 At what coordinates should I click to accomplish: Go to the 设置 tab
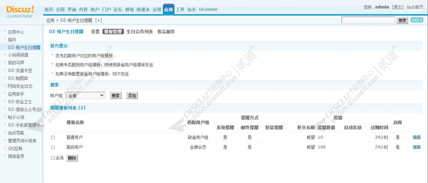point(95,31)
